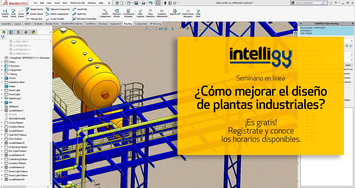
Task: Click the filter funnel icon in tree
Action: tap(3, 37)
